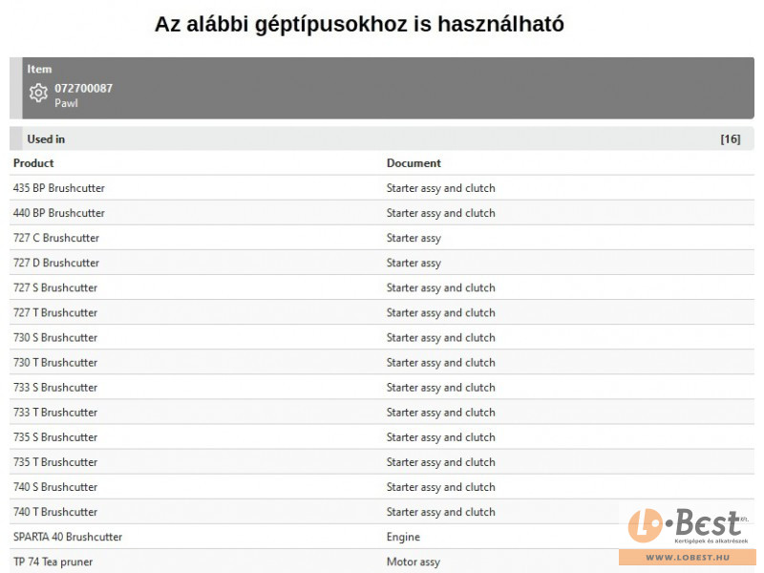Choose the 727 D Brushcutter row
This screenshot has height=573, width=764.
[56, 263]
